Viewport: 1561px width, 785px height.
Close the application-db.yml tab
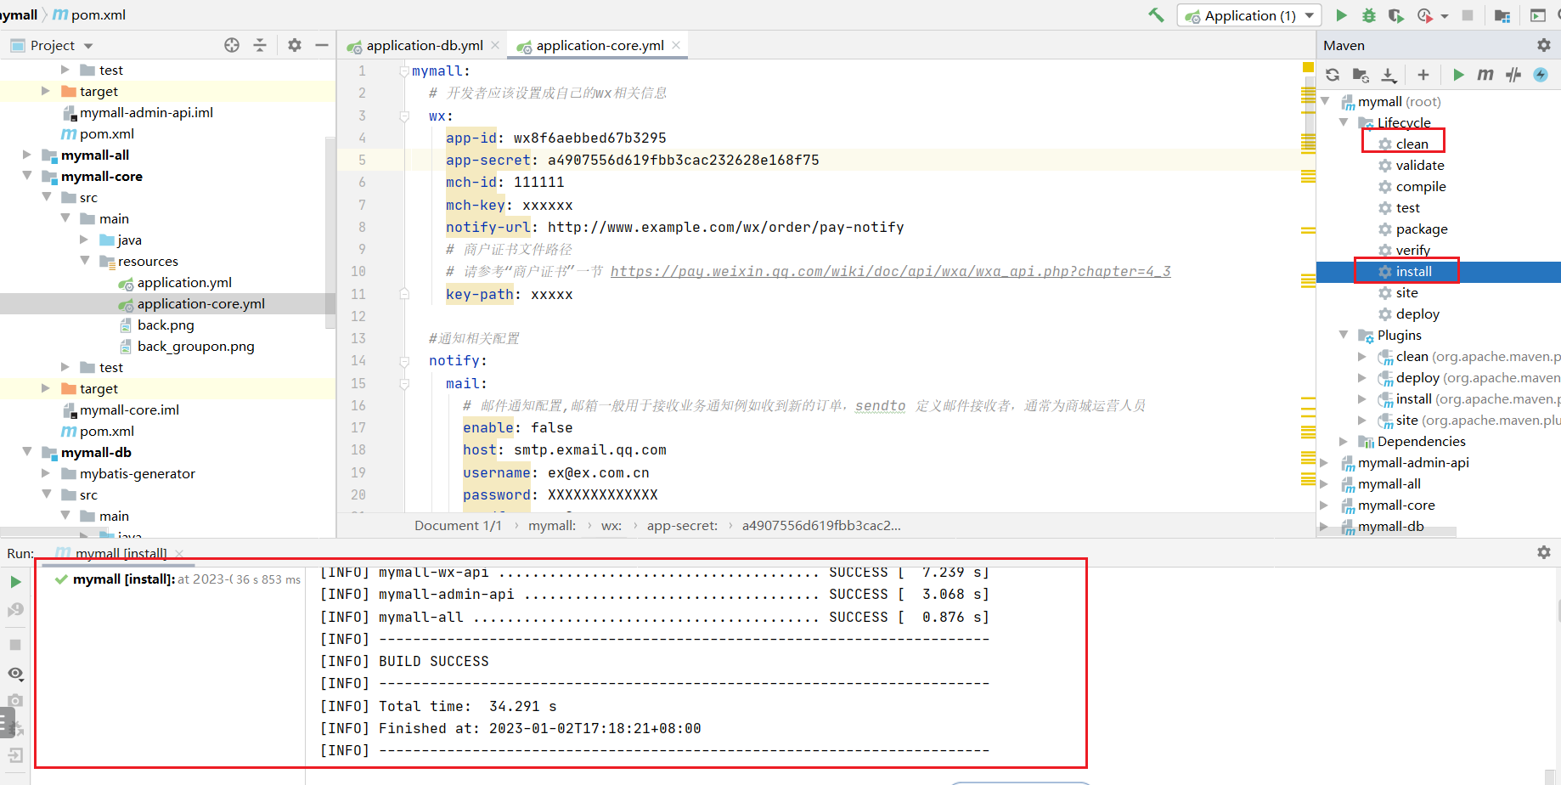tap(495, 45)
